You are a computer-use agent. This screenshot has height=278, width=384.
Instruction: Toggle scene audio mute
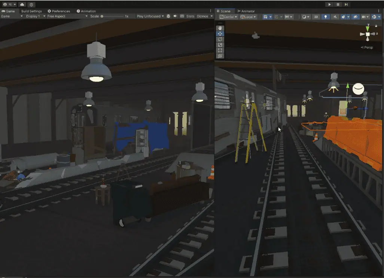point(335,17)
